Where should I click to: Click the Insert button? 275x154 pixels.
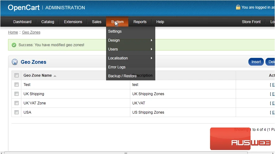click(256, 62)
